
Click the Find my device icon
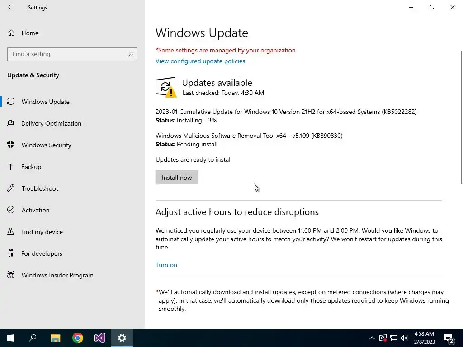click(x=11, y=231)
